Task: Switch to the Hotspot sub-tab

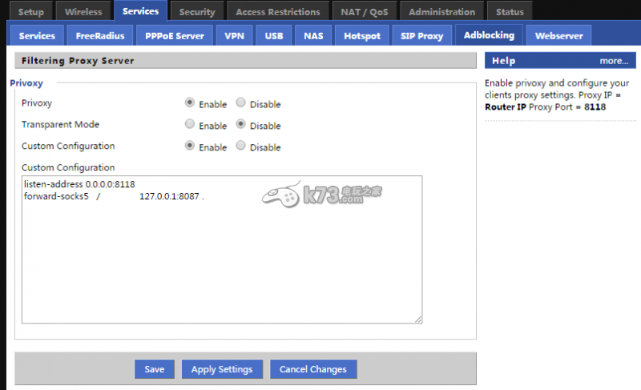Action: click(362, 36)
